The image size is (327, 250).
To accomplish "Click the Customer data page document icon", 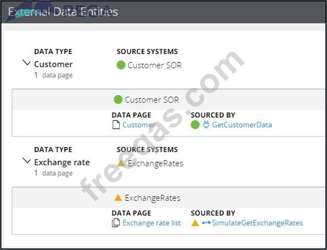I will 116,125.
